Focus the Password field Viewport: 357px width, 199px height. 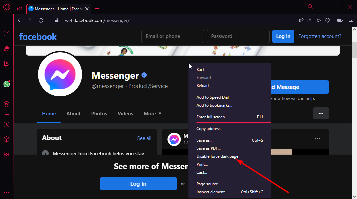point(238,36)
